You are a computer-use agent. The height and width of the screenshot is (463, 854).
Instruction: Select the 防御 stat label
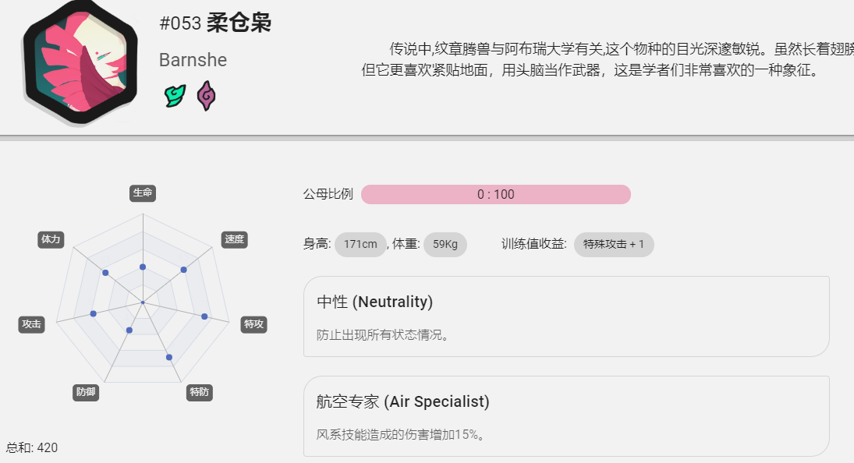tap(86, 392)
